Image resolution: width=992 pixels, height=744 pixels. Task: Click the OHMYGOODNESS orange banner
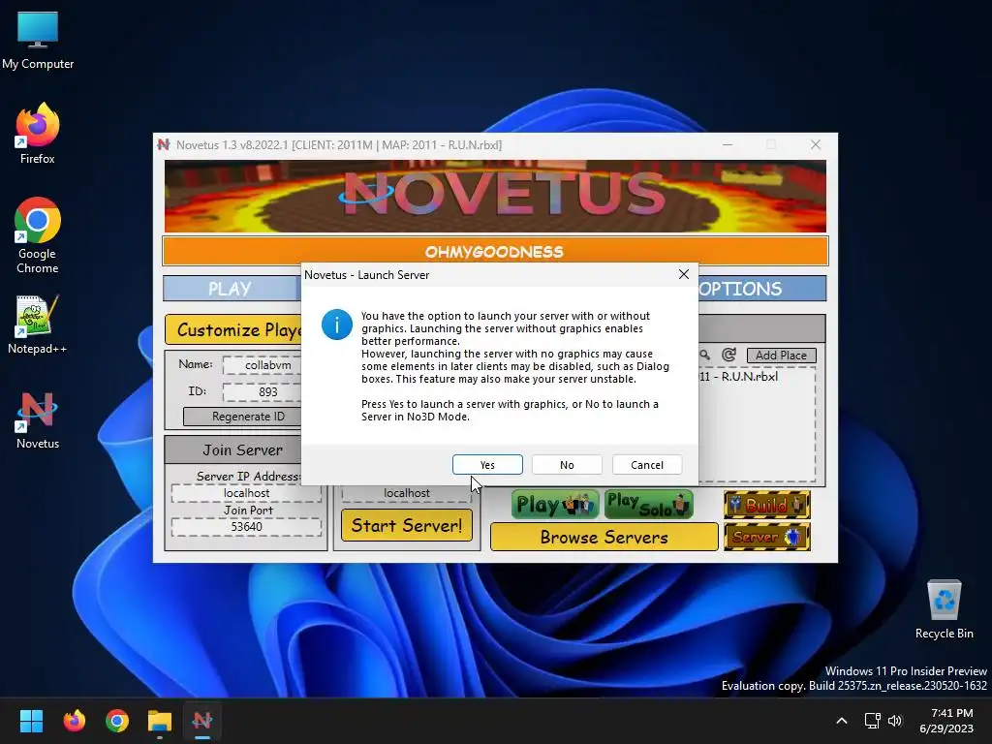click(x=495, y=251)
